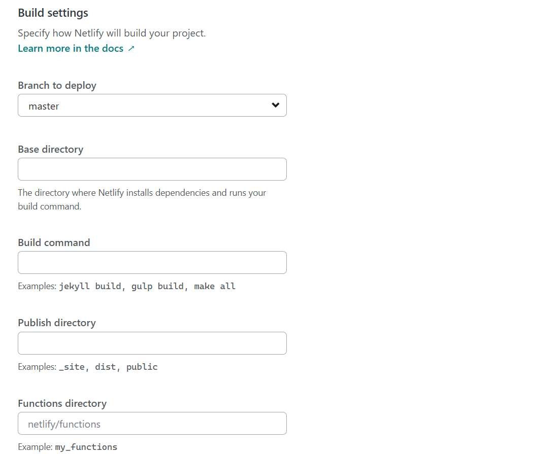Click the dropdown chevron on branch selector
534x454 pixels.
coord(276,105)
